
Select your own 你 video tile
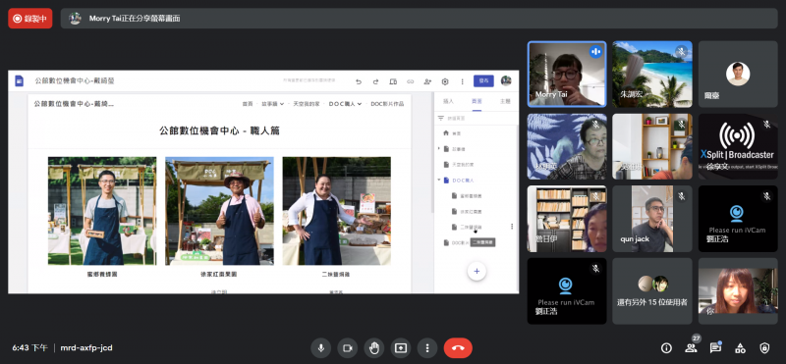click(738, 290)
